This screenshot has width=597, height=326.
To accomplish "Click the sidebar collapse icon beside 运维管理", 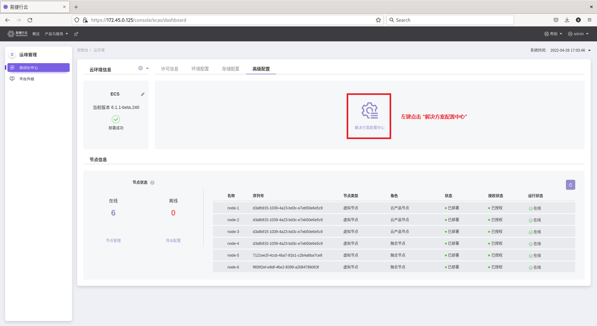I will point(12,55).
